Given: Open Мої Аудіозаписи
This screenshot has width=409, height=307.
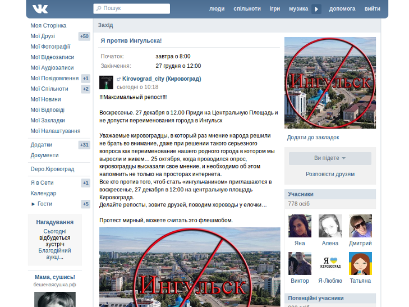Looking at the screenshot, I should click(52, 68).
